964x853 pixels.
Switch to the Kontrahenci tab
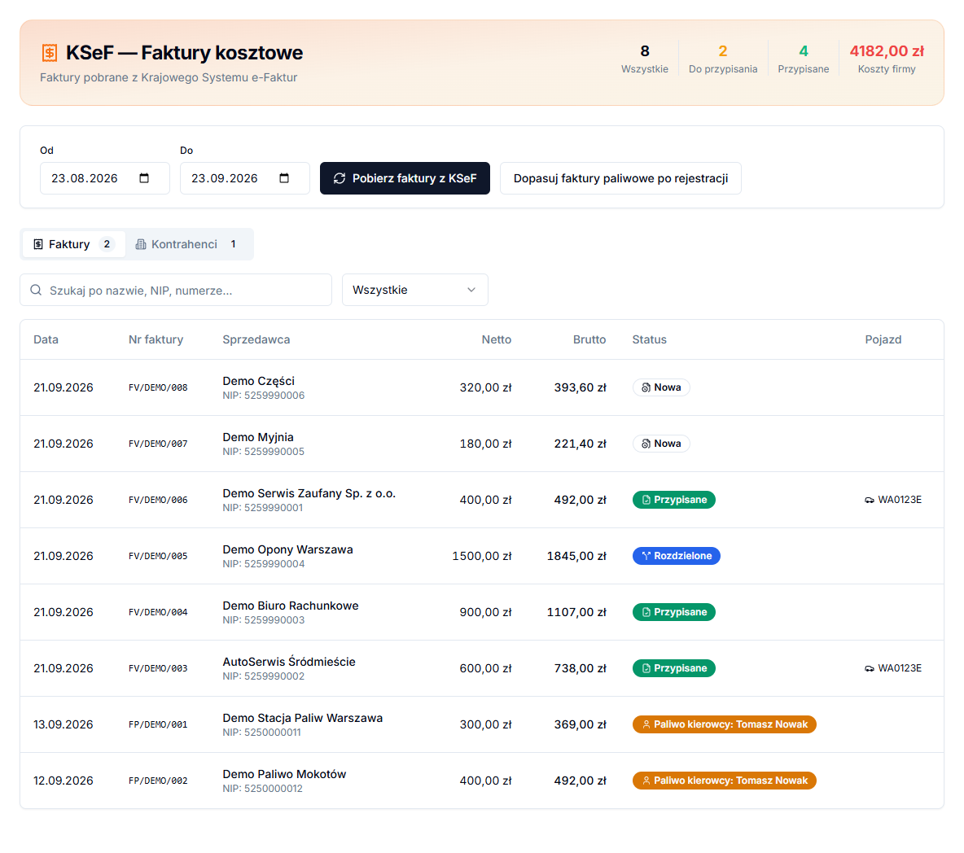(x=189, y=245)
